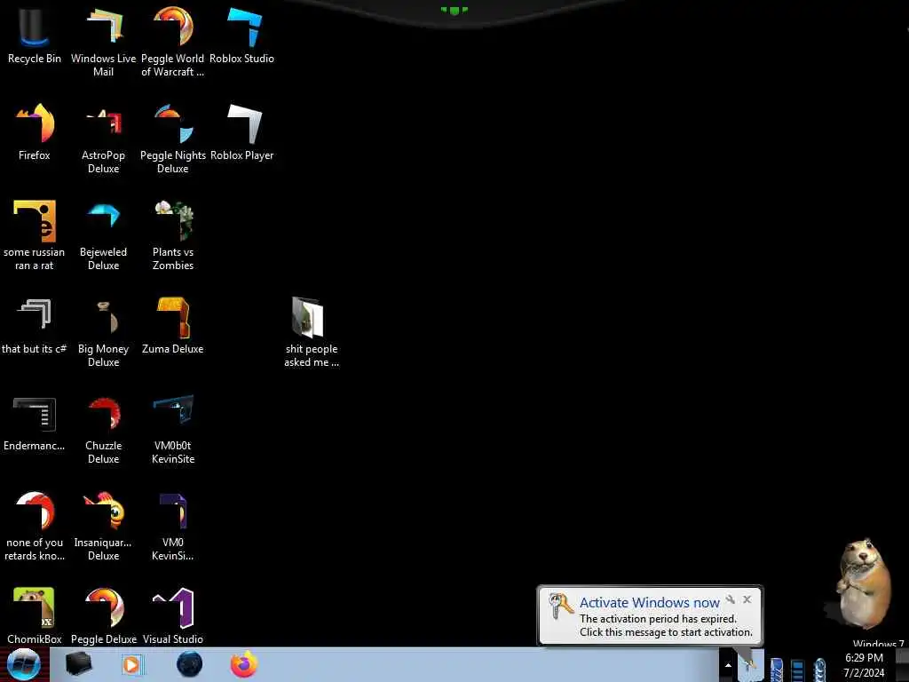Click green indicator on top bar

(454, 10)
